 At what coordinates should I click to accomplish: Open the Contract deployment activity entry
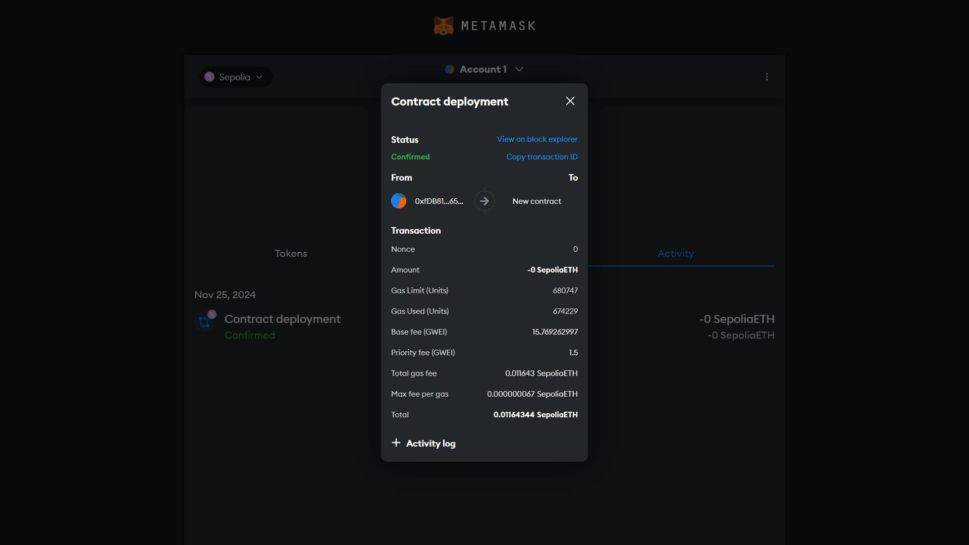[484, 326]
